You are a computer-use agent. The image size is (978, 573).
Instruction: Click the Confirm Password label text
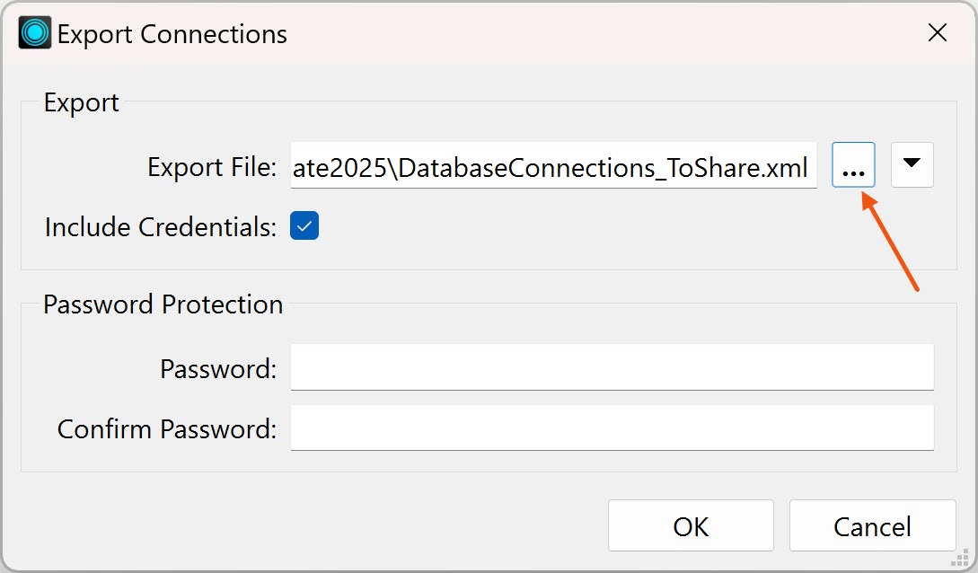(166, 429)
